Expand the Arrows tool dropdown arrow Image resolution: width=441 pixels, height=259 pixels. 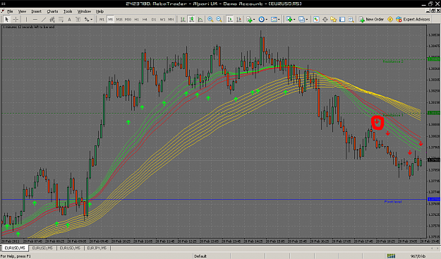tap(92, 19)
